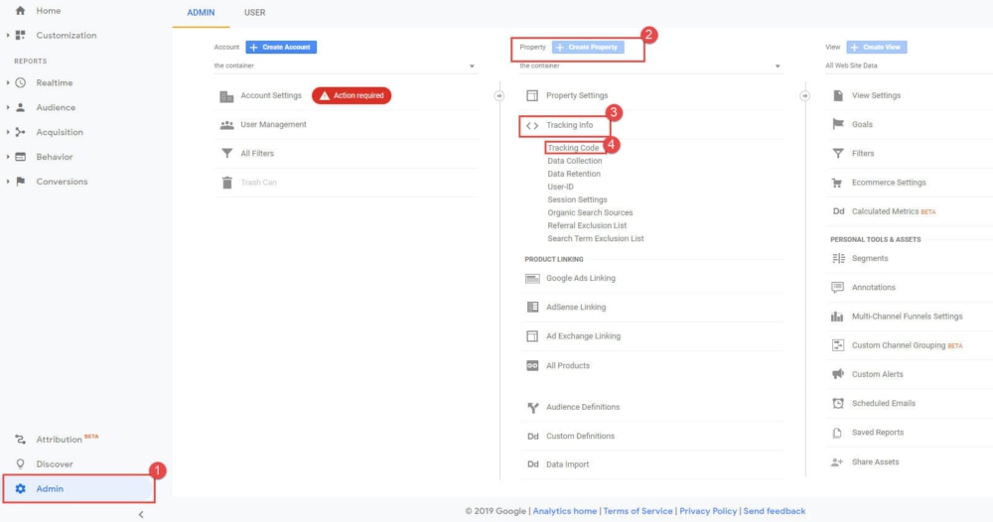Open Referral Exclusion List
The width and height of the screenshot is (993, 522).
587,225
